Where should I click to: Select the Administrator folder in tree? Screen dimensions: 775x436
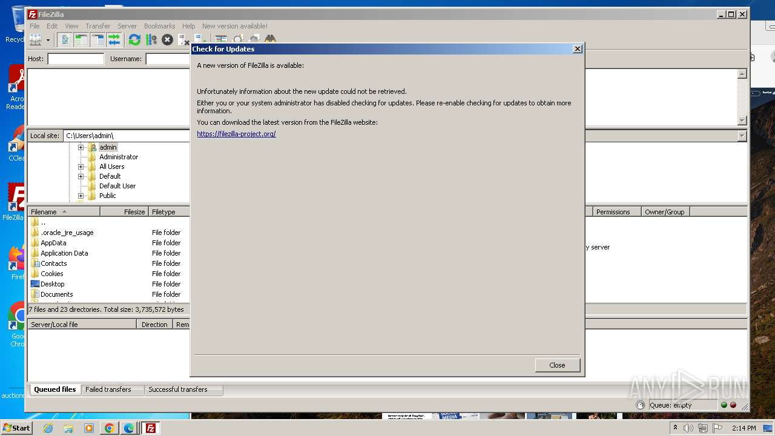click(x=119, y=157)
